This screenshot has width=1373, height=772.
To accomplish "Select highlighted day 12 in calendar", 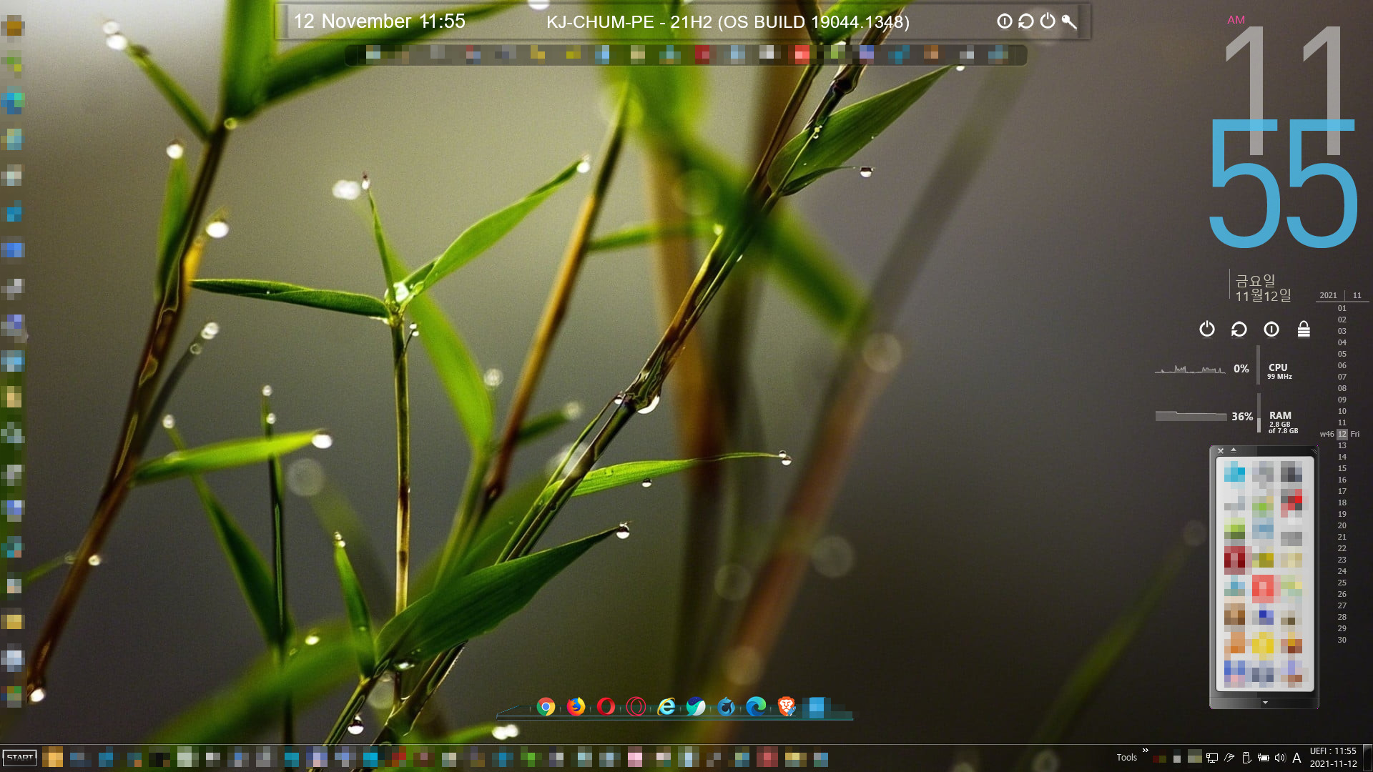I will click(x=1342, y=434).
